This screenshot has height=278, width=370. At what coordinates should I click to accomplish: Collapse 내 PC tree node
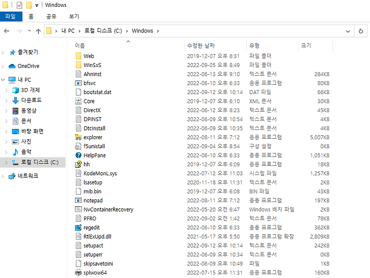point(3,80)
